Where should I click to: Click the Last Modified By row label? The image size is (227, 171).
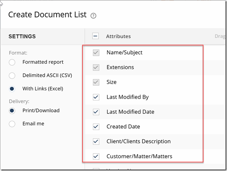coord(128,97)
